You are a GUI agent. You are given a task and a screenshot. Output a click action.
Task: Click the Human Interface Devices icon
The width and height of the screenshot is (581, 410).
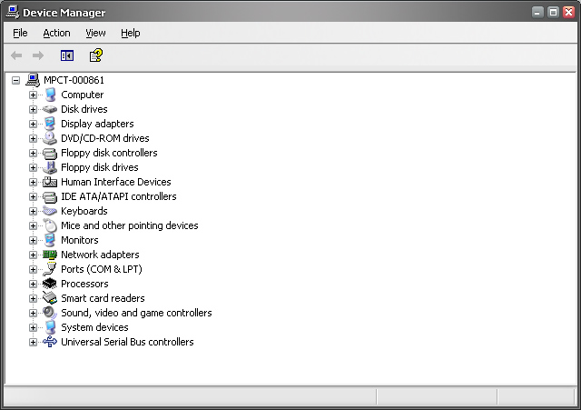[50, 182]
